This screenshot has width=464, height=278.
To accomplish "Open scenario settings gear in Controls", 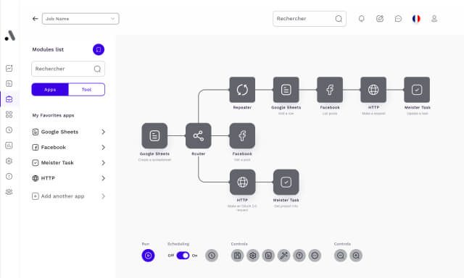I will point(253,256).
